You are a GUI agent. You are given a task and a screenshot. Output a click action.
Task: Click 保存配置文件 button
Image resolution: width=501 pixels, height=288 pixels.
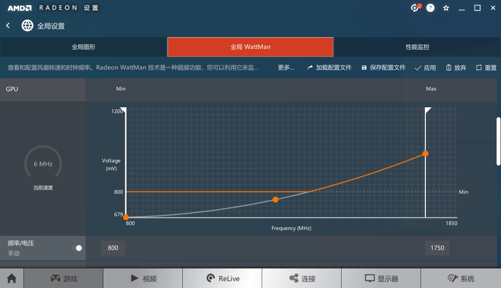coord(383,68)
